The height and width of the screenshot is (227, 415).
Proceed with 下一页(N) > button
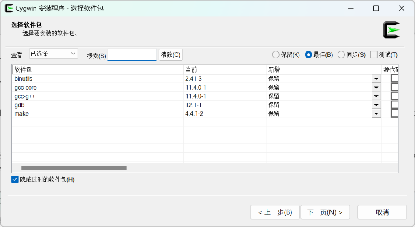(325, 212)
